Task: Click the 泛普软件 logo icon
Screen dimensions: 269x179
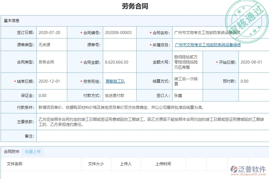Action: pos(234,167)
